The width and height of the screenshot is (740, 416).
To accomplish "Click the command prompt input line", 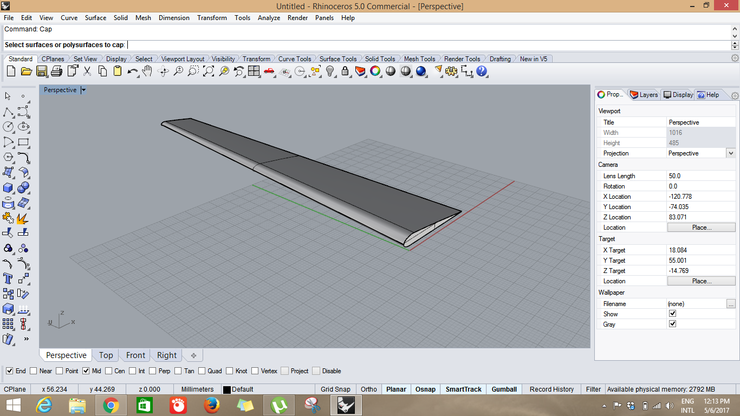I will point(367,45).
